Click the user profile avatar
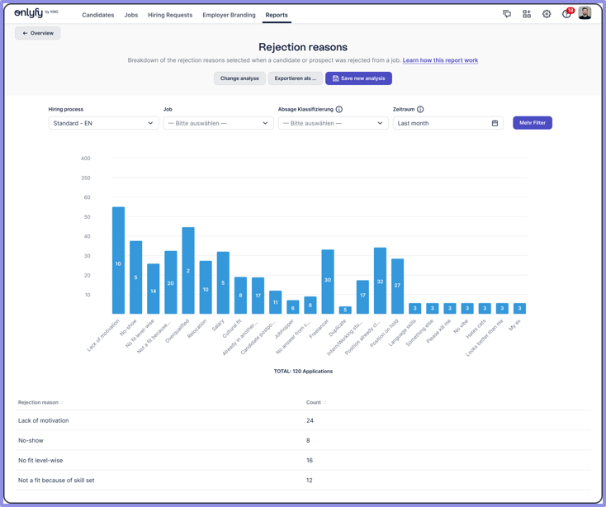The width and height of the screenshot is (606, 507). pyautogui.click(x=585, y=13)
